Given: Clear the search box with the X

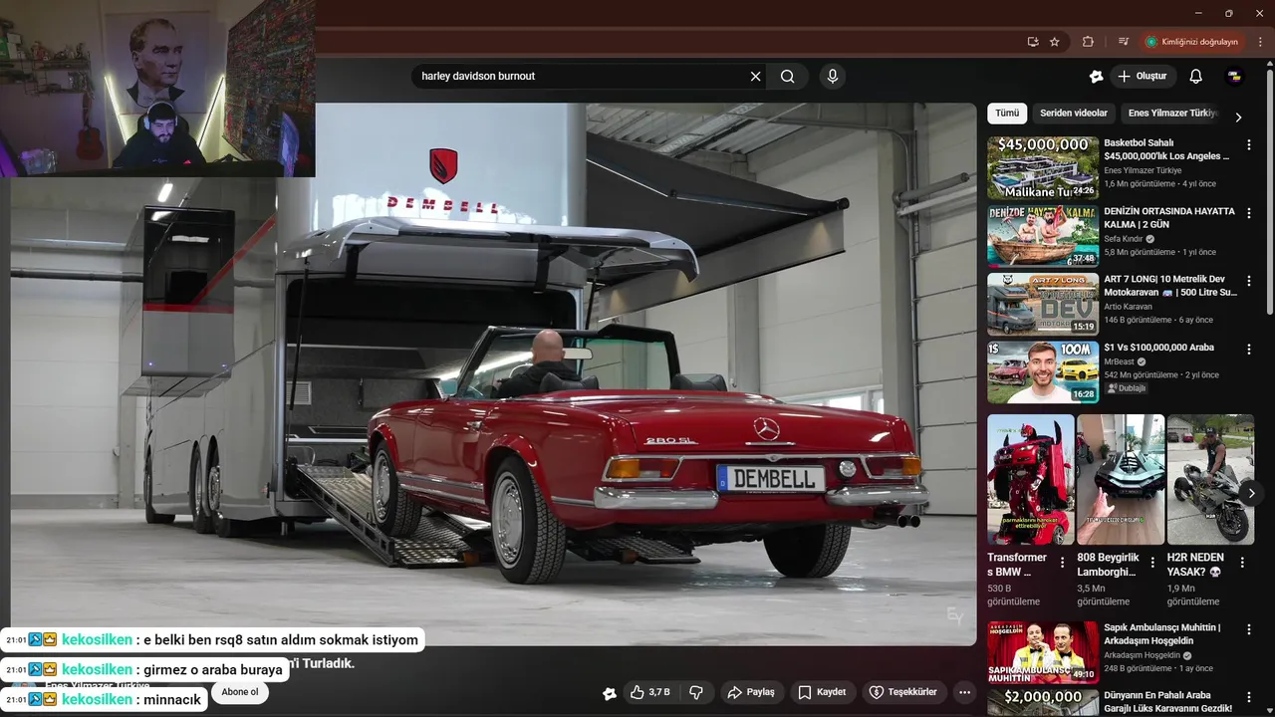Looking at the screenshot, I should [755, 77].
